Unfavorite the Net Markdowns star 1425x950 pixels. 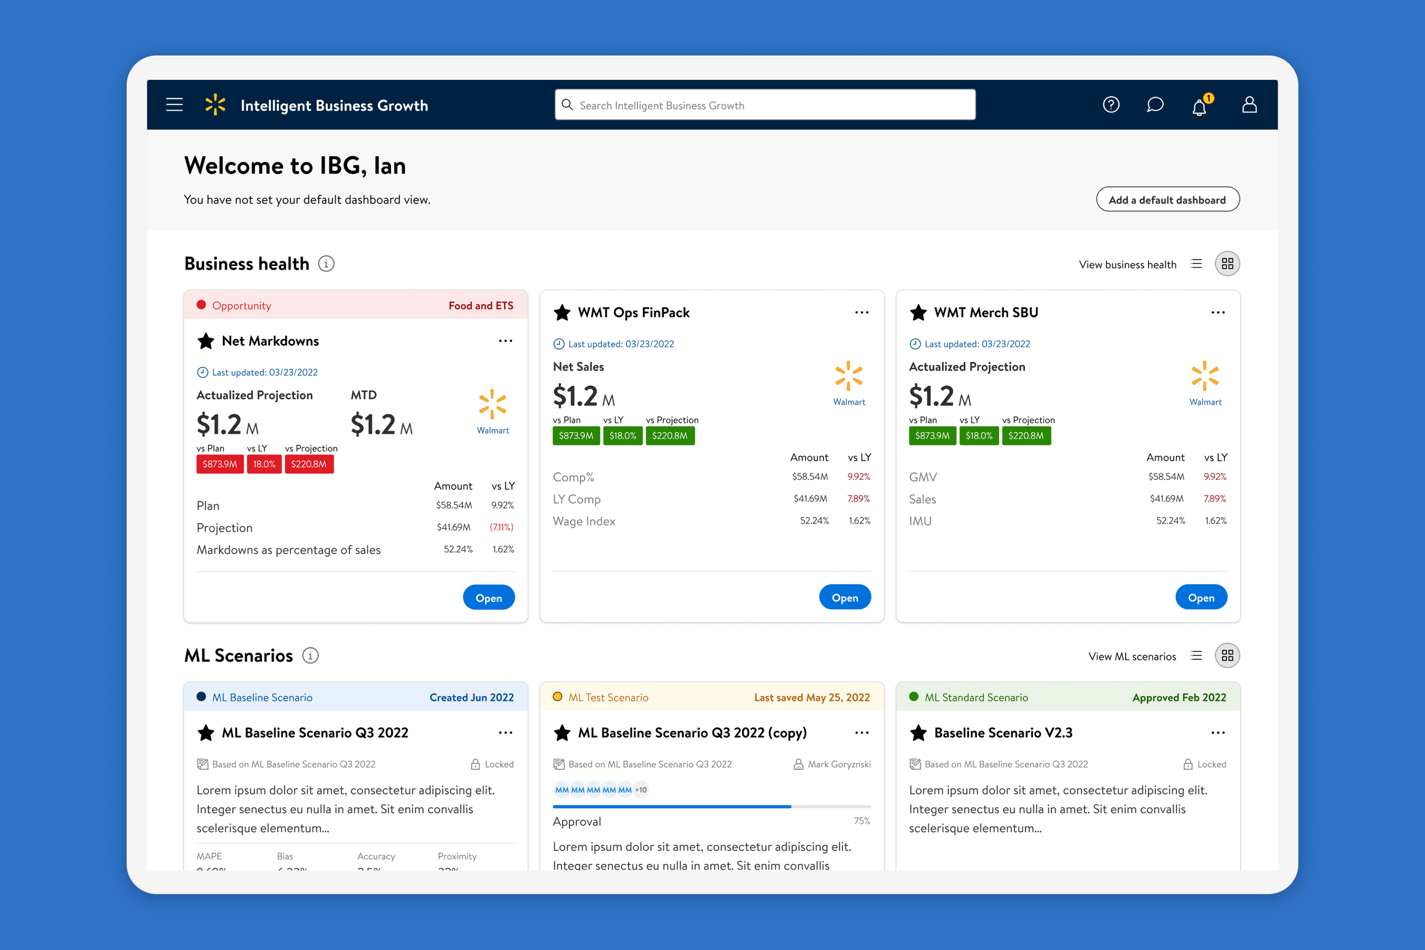(206, 341)
